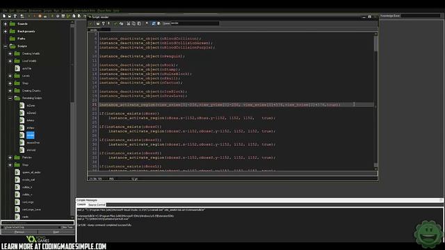Open the File menu

(5, 10)
